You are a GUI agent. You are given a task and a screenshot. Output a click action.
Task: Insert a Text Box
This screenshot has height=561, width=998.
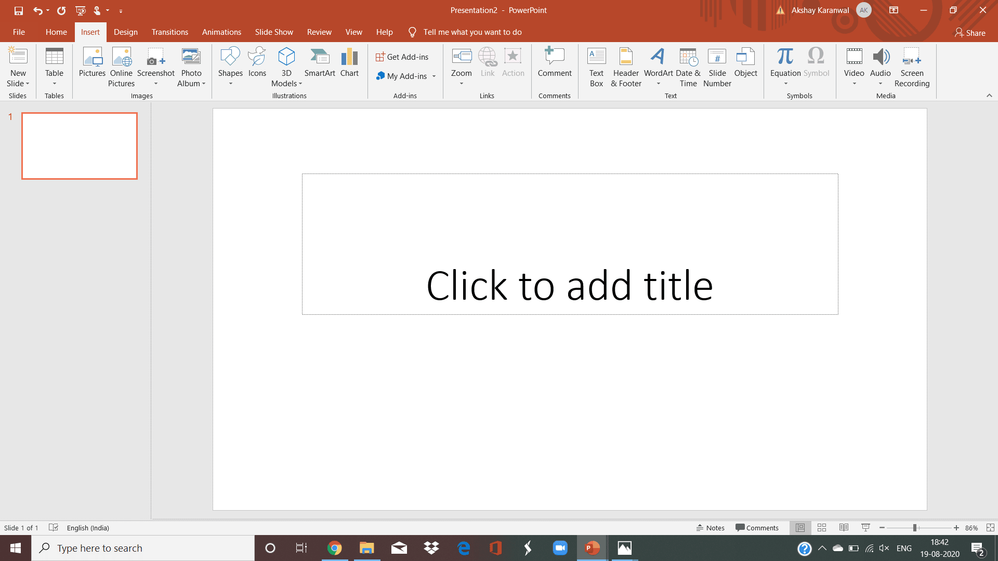click(x=596, y=66)
